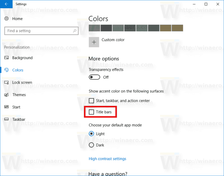224x176 pixels.
Task: Minimize the Settings window
Action: (194, 4)
